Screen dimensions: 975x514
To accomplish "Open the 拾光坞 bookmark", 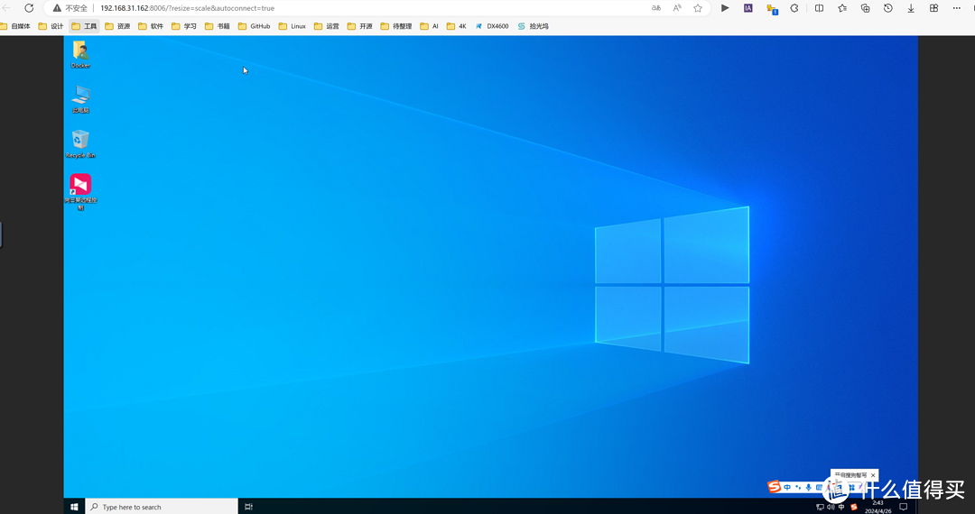I will tap(534, 26).
